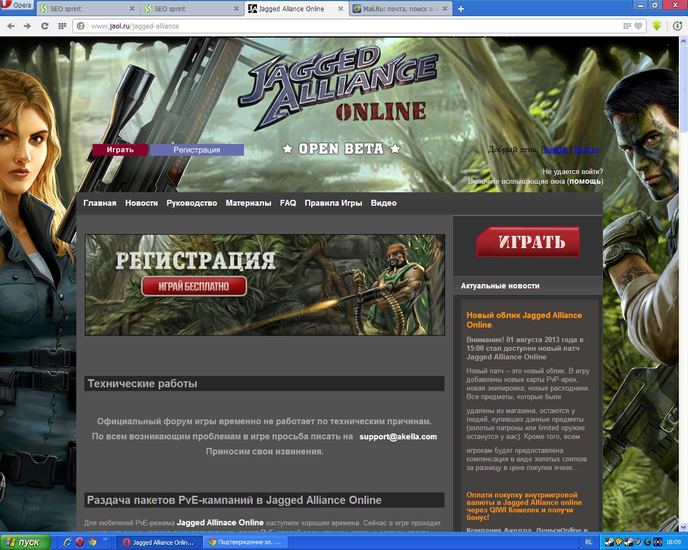Add page to bookmarks with heart icon
Image resolution: width=688 pixels, height=550 pixels.
coord(638,26)
